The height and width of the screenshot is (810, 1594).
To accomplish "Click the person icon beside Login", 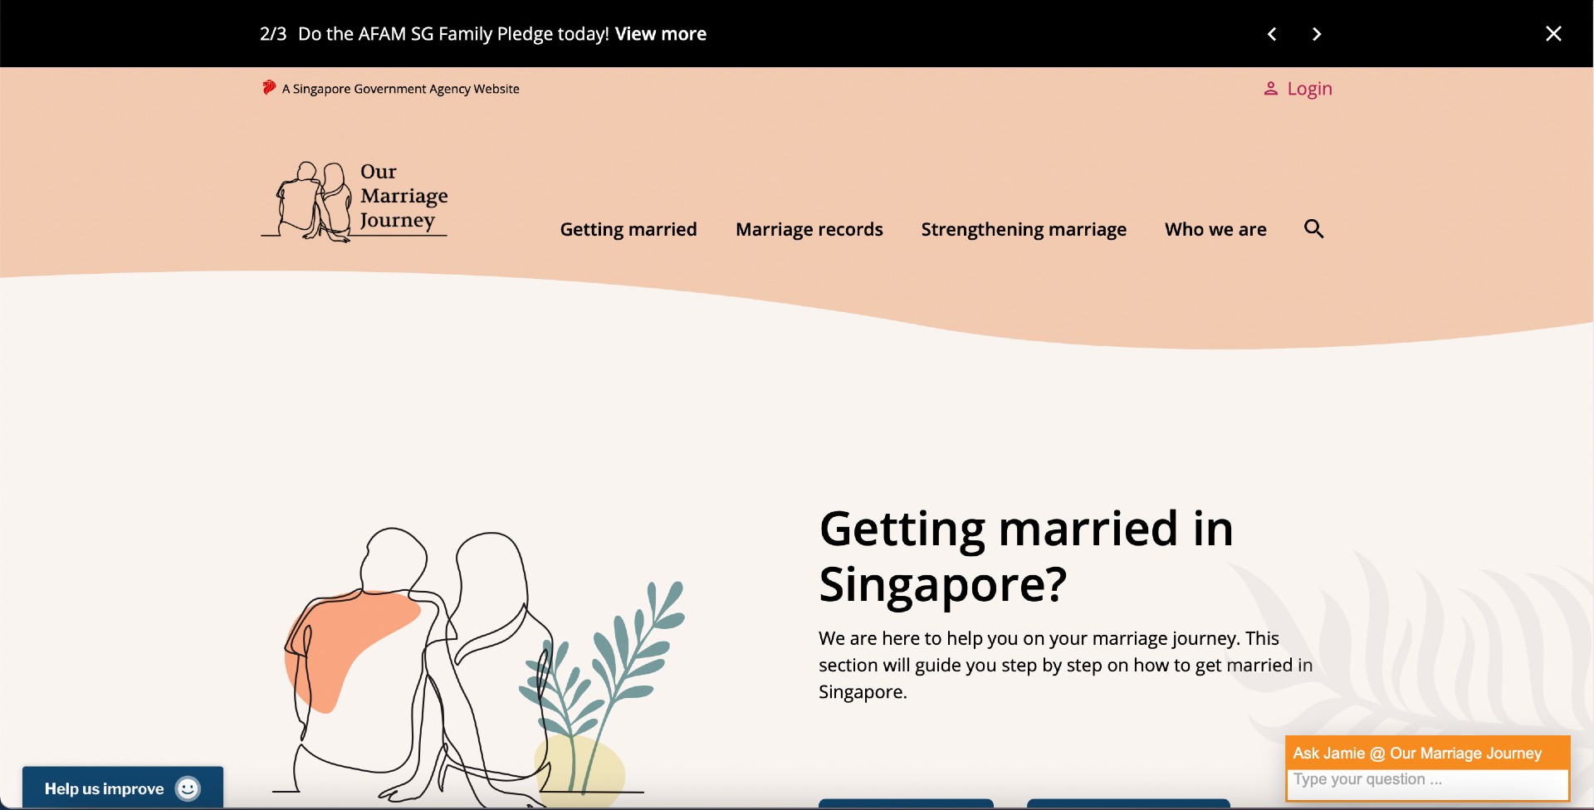I will 1270,89.
